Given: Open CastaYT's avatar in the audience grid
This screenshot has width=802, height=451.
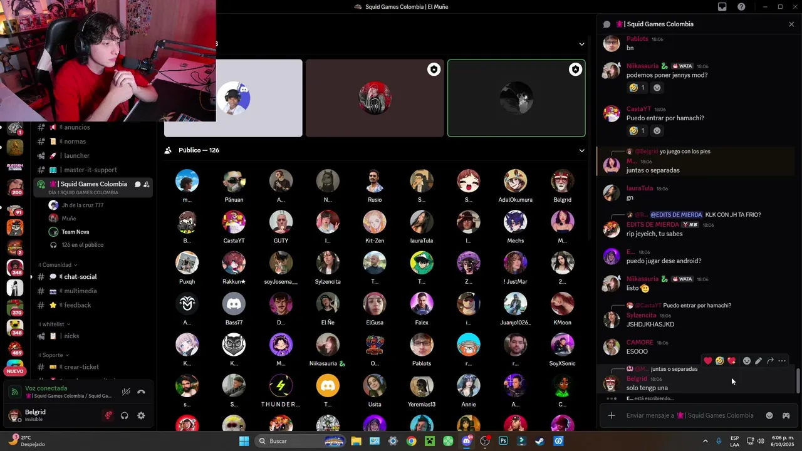Looking at the screenshot, I should click(234, 222).
